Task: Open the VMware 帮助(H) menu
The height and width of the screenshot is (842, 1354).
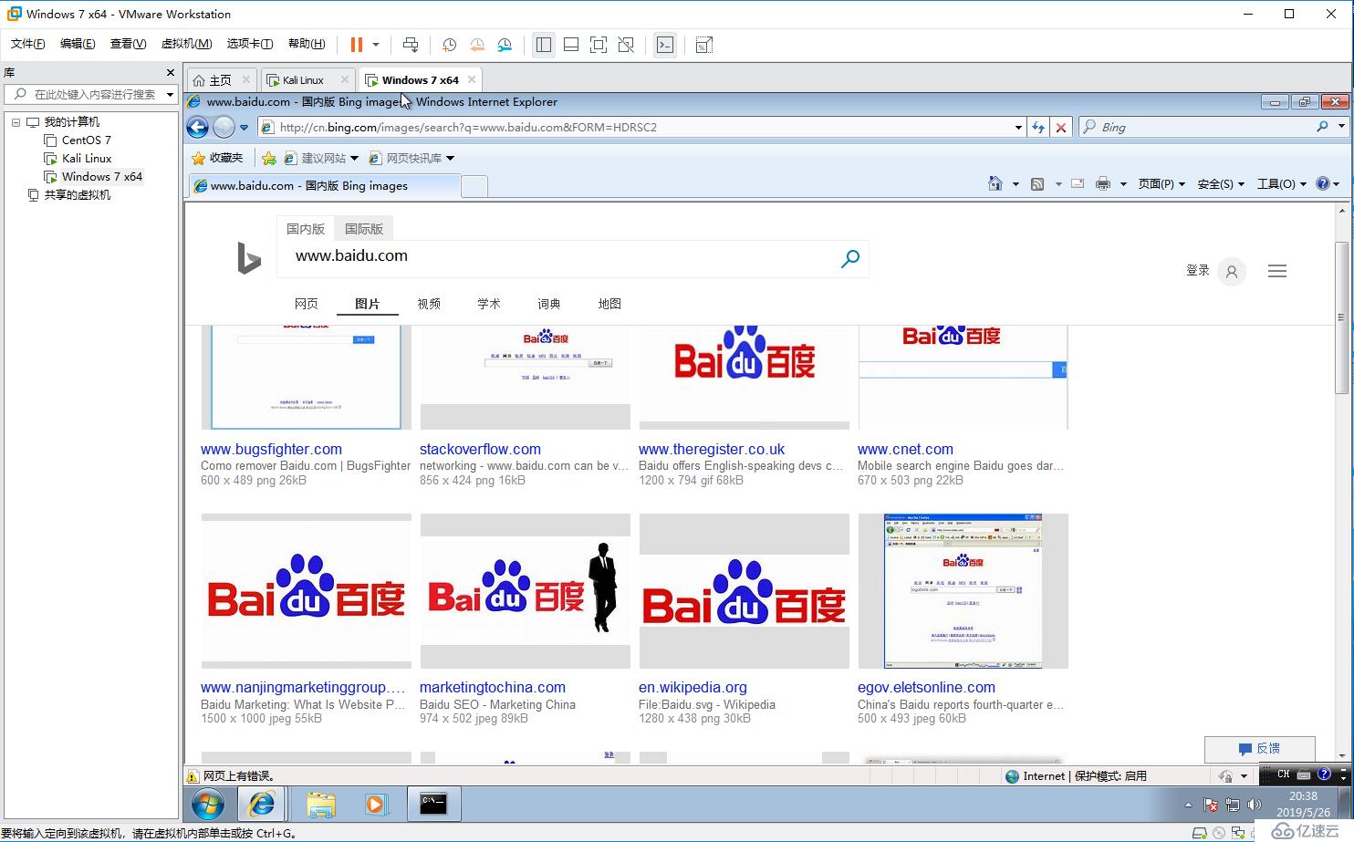Action: (307, 44)
